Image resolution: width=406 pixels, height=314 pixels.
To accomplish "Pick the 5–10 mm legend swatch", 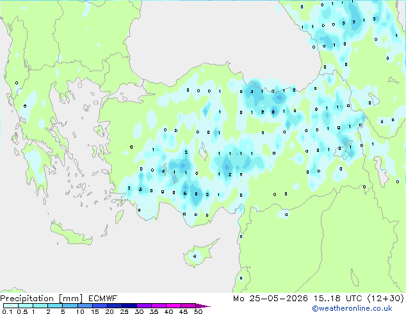I will pyautogui.click(x=70, y=306).
